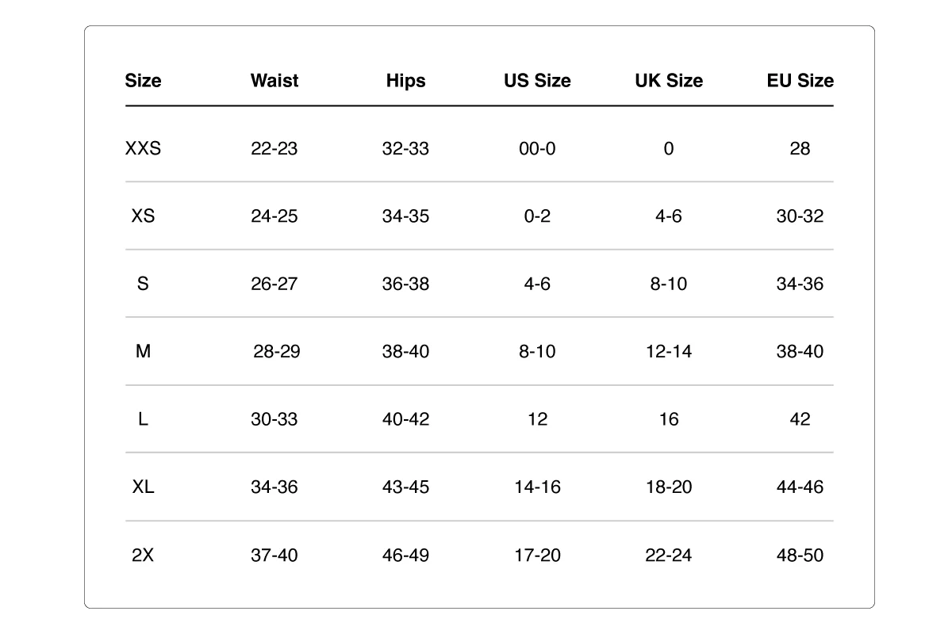Click the 37-40 waist cell
This screenshot has height=634, width=952.
pyautogui.click(x=274, y=556)
